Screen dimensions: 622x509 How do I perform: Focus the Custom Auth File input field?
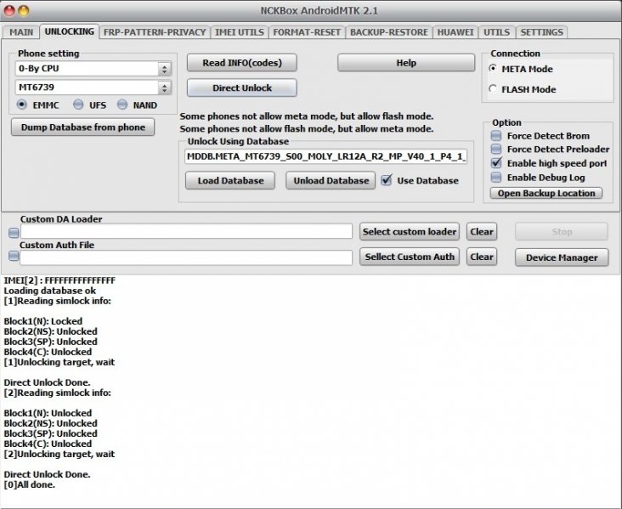click(x=186, y=257)
